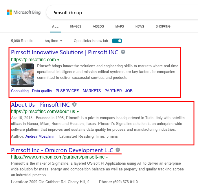This screenshot has height=191, width=198.
Task: Click the PARTNER sitelink
Action: [x=113, y=91]
